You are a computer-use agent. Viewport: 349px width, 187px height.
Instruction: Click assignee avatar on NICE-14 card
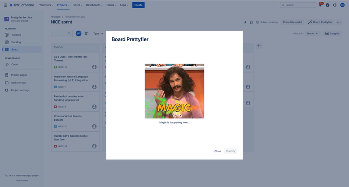point(94,146)
